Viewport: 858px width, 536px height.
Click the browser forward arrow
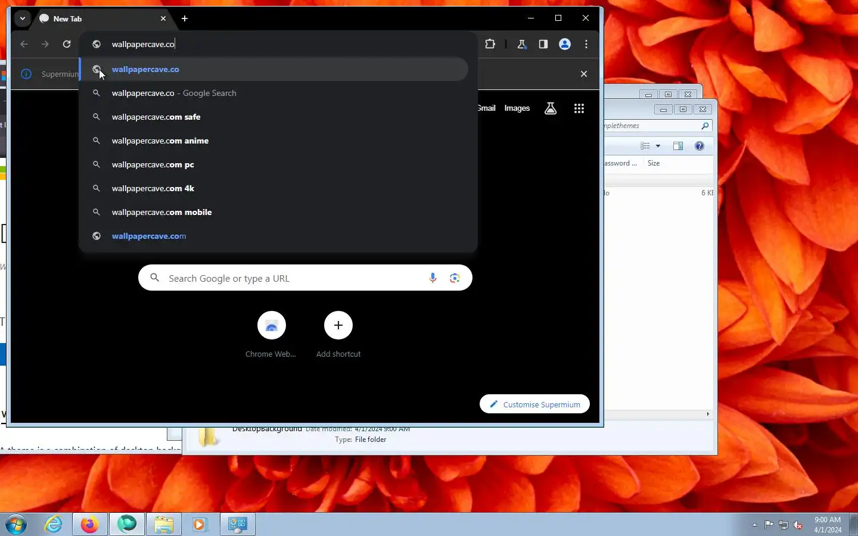(x=45, y=44)
